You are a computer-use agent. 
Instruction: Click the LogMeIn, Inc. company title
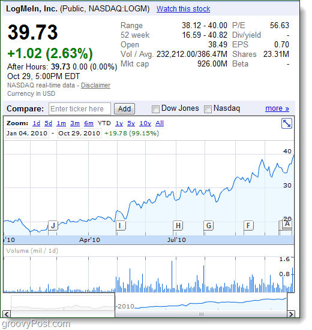(32, 8)
